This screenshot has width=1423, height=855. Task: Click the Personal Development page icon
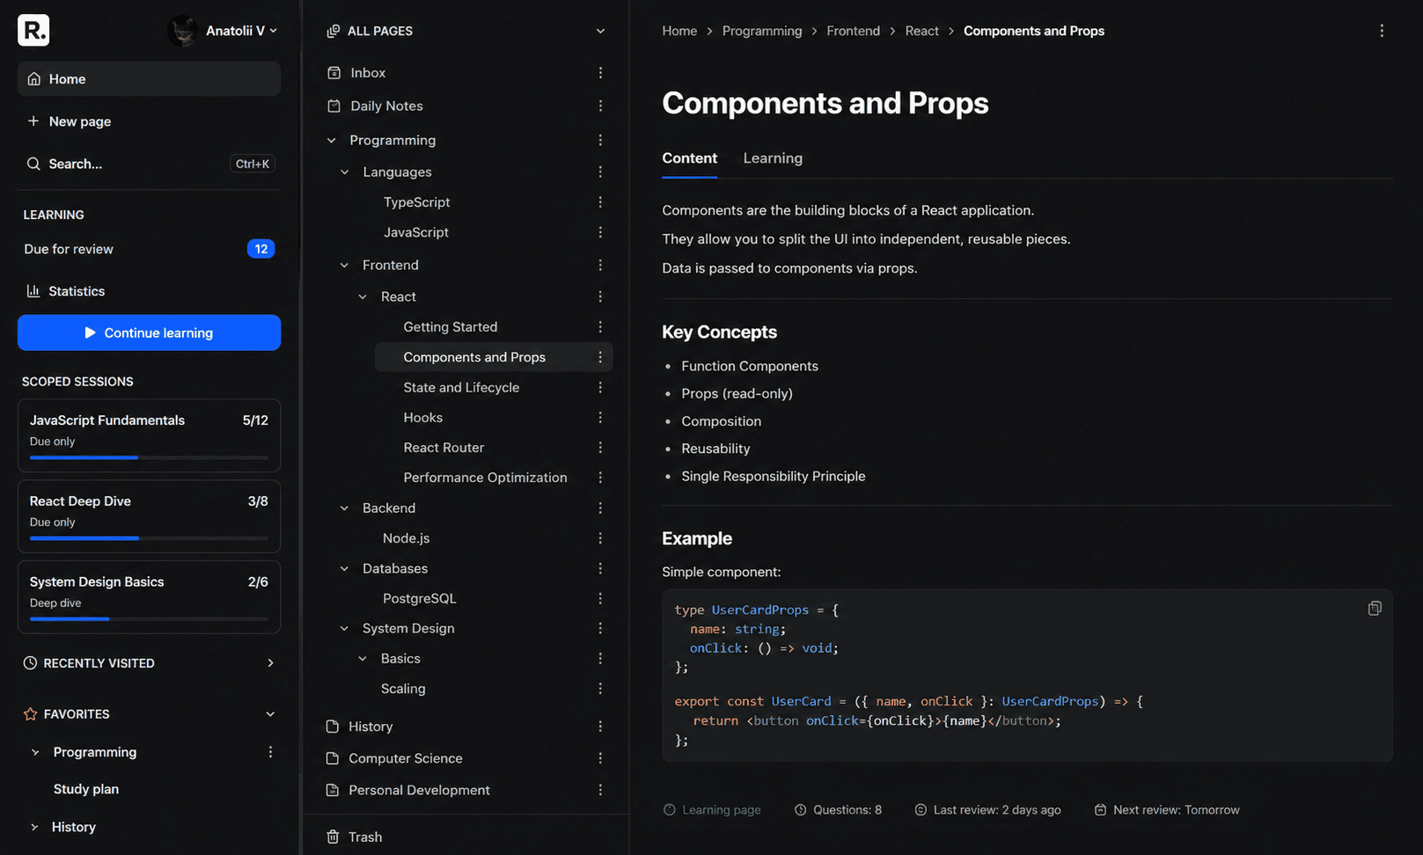tap(333, 790)
